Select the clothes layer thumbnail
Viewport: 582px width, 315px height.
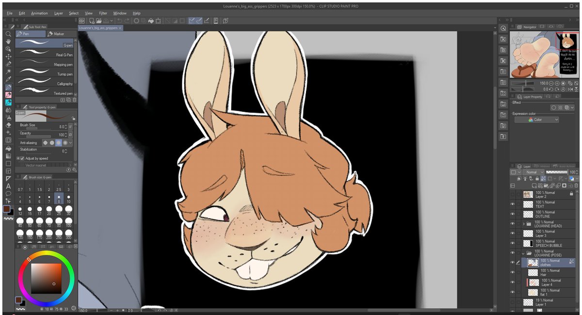pyautogui.click(x=533, y=263)
